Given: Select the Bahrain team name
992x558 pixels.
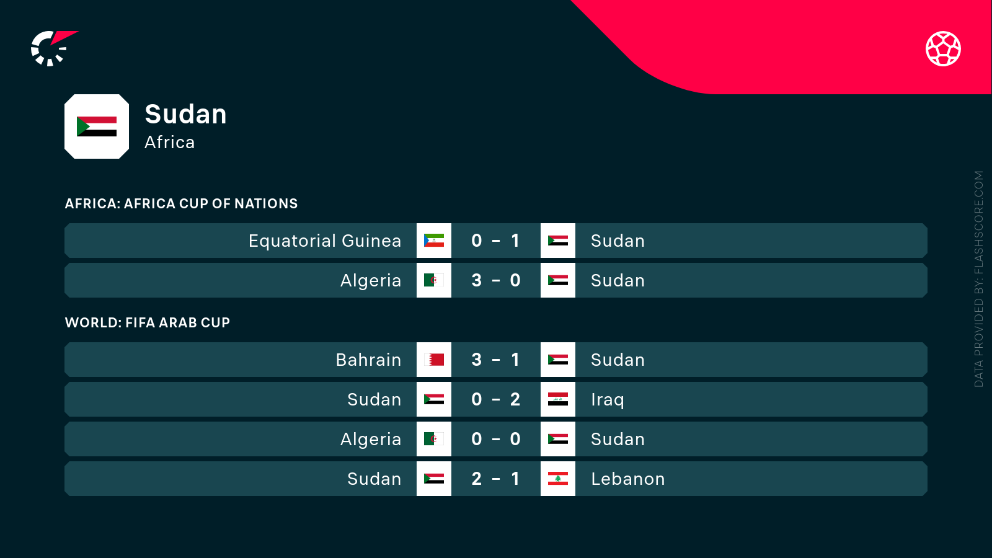Looking at the screenshot, I should (x=368, y=360).
